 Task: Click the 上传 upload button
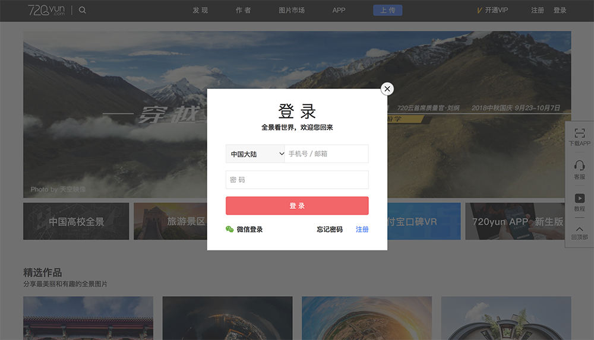point(387,10)
